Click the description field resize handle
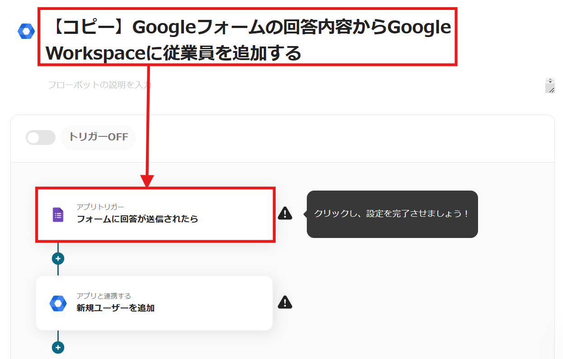Screen dimensions: 563x359 tap(550, 89)
